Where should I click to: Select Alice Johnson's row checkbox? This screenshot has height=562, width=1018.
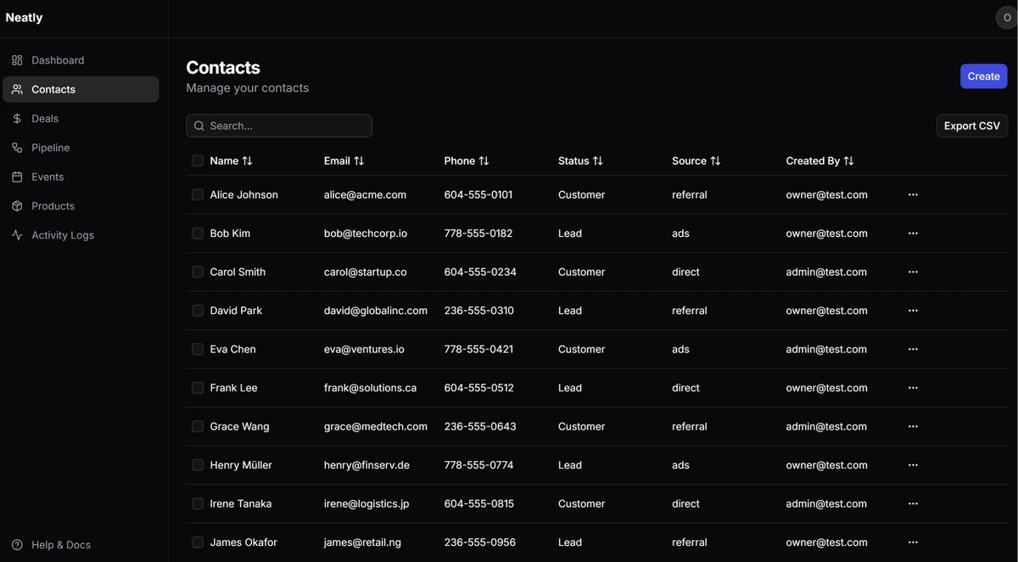click(198, 194)
